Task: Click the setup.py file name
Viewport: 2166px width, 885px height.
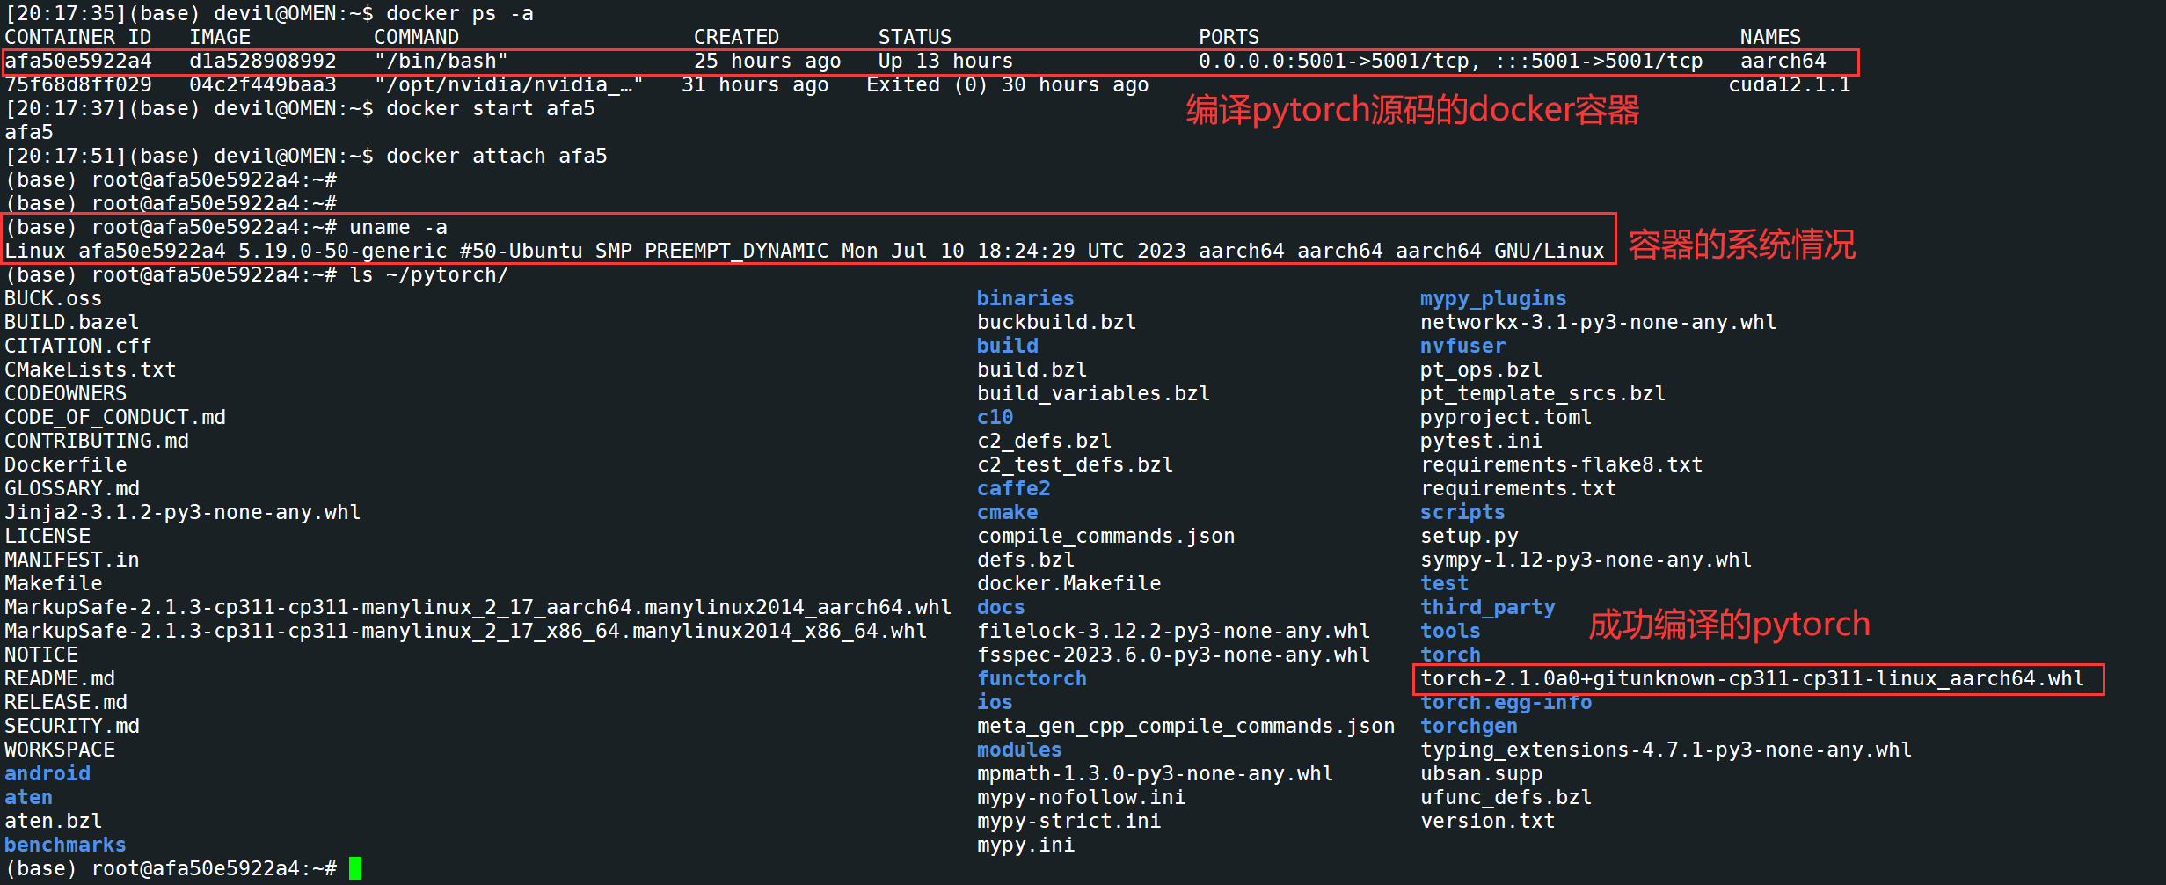Action: coord(1469,536)
